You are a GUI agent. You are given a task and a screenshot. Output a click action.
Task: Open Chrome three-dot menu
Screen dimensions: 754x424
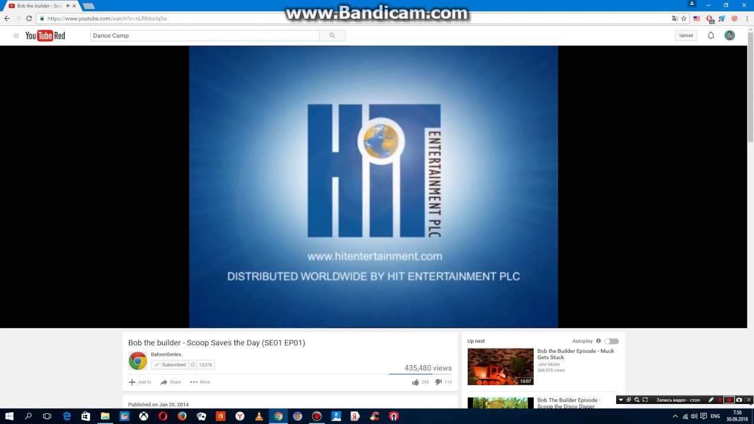(747, 18)
